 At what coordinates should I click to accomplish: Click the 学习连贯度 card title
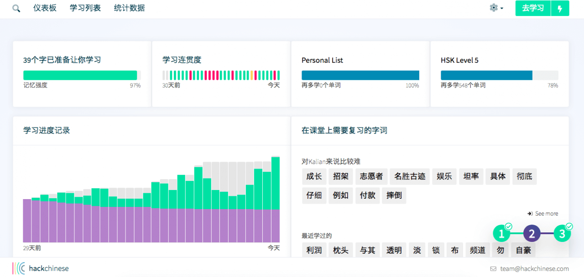(182, 60)
